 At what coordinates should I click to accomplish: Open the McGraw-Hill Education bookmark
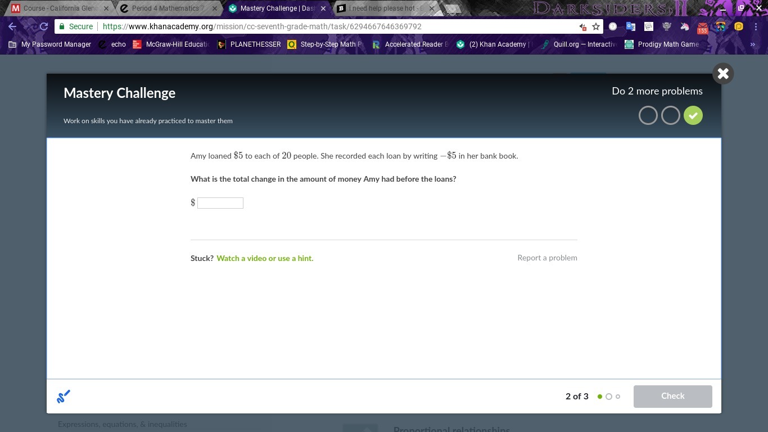[x=170, y=44]
